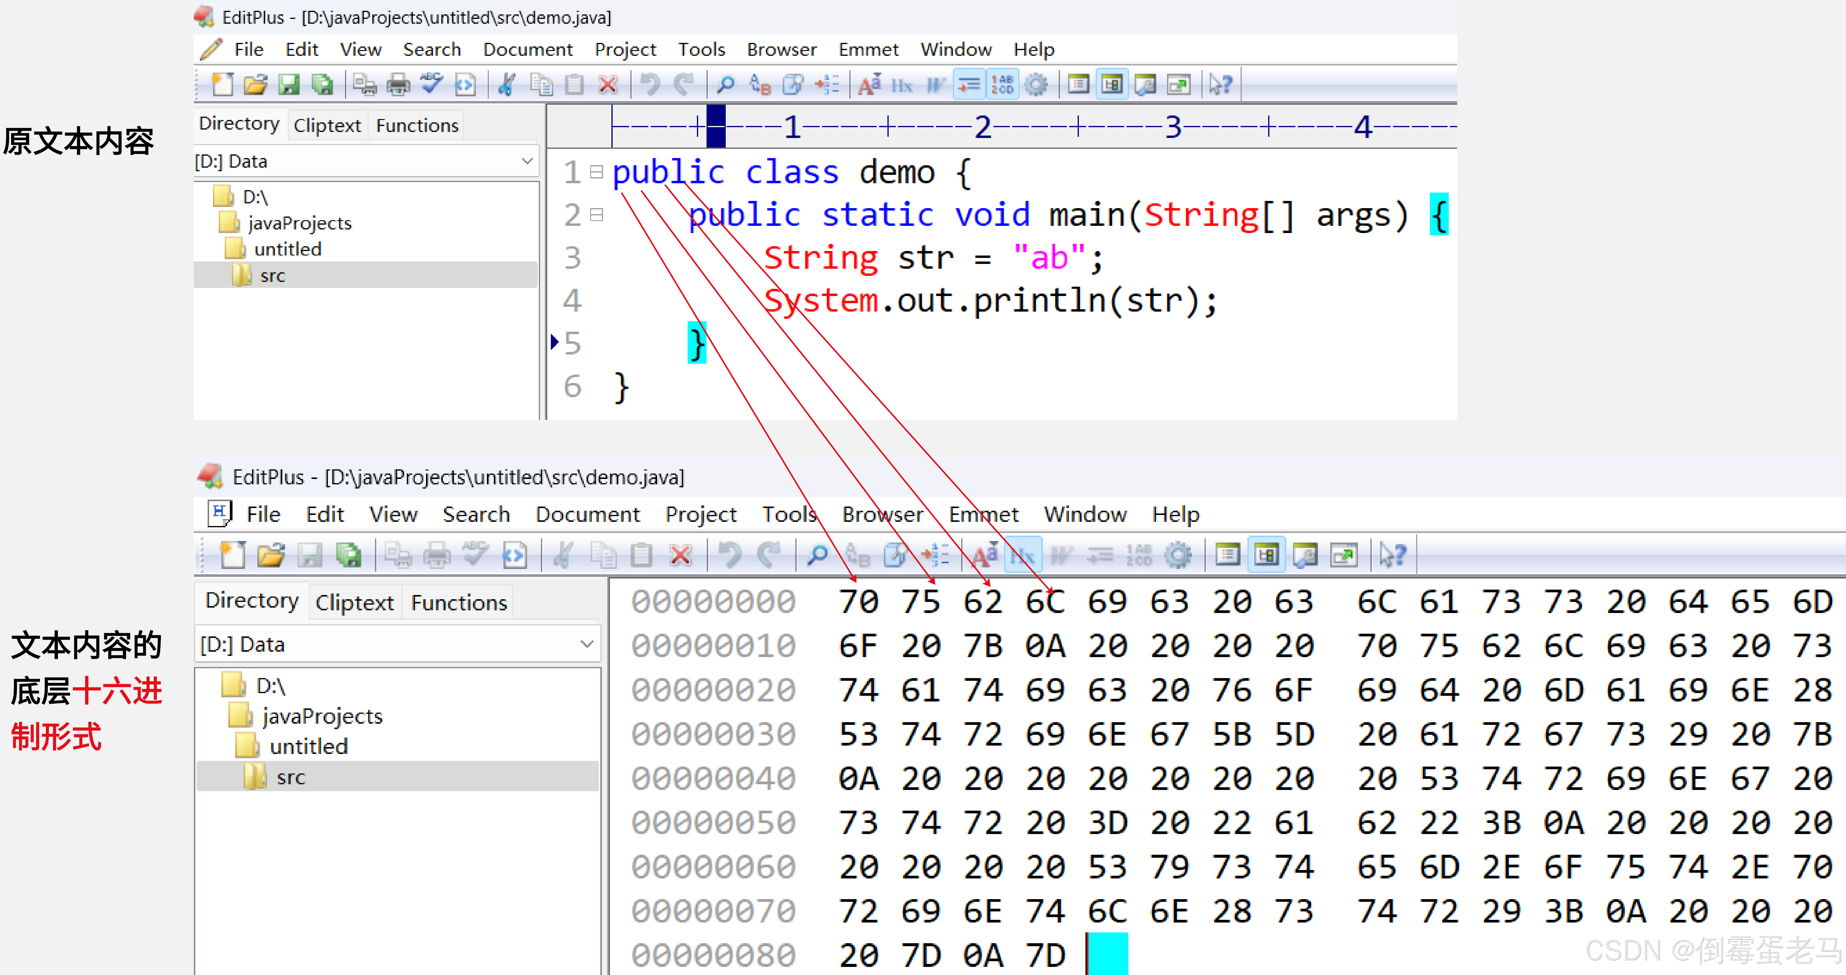Image resolution: width=1846 pixels, height=975 pixels.
Task: Toggle Hex Viewer button in lower toolbar
Action: (x=1023, y=555)
